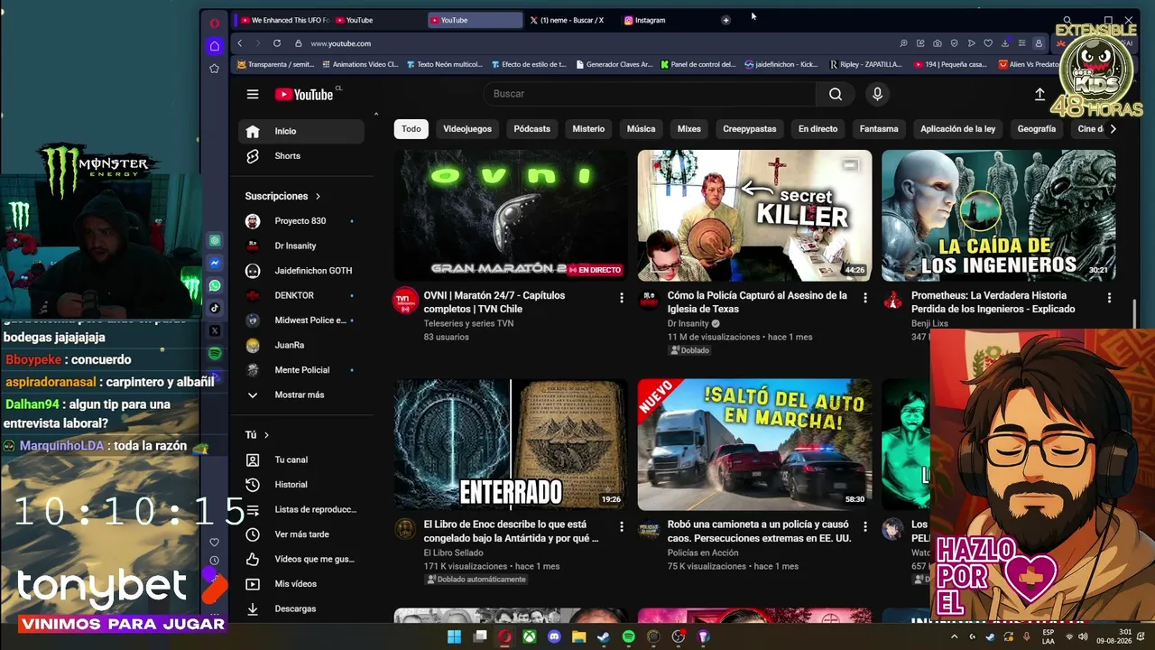The width and height of the screenshot is (1155, 650).
Task: Click the YouTube logo
Action: click(x=304, y=94)
